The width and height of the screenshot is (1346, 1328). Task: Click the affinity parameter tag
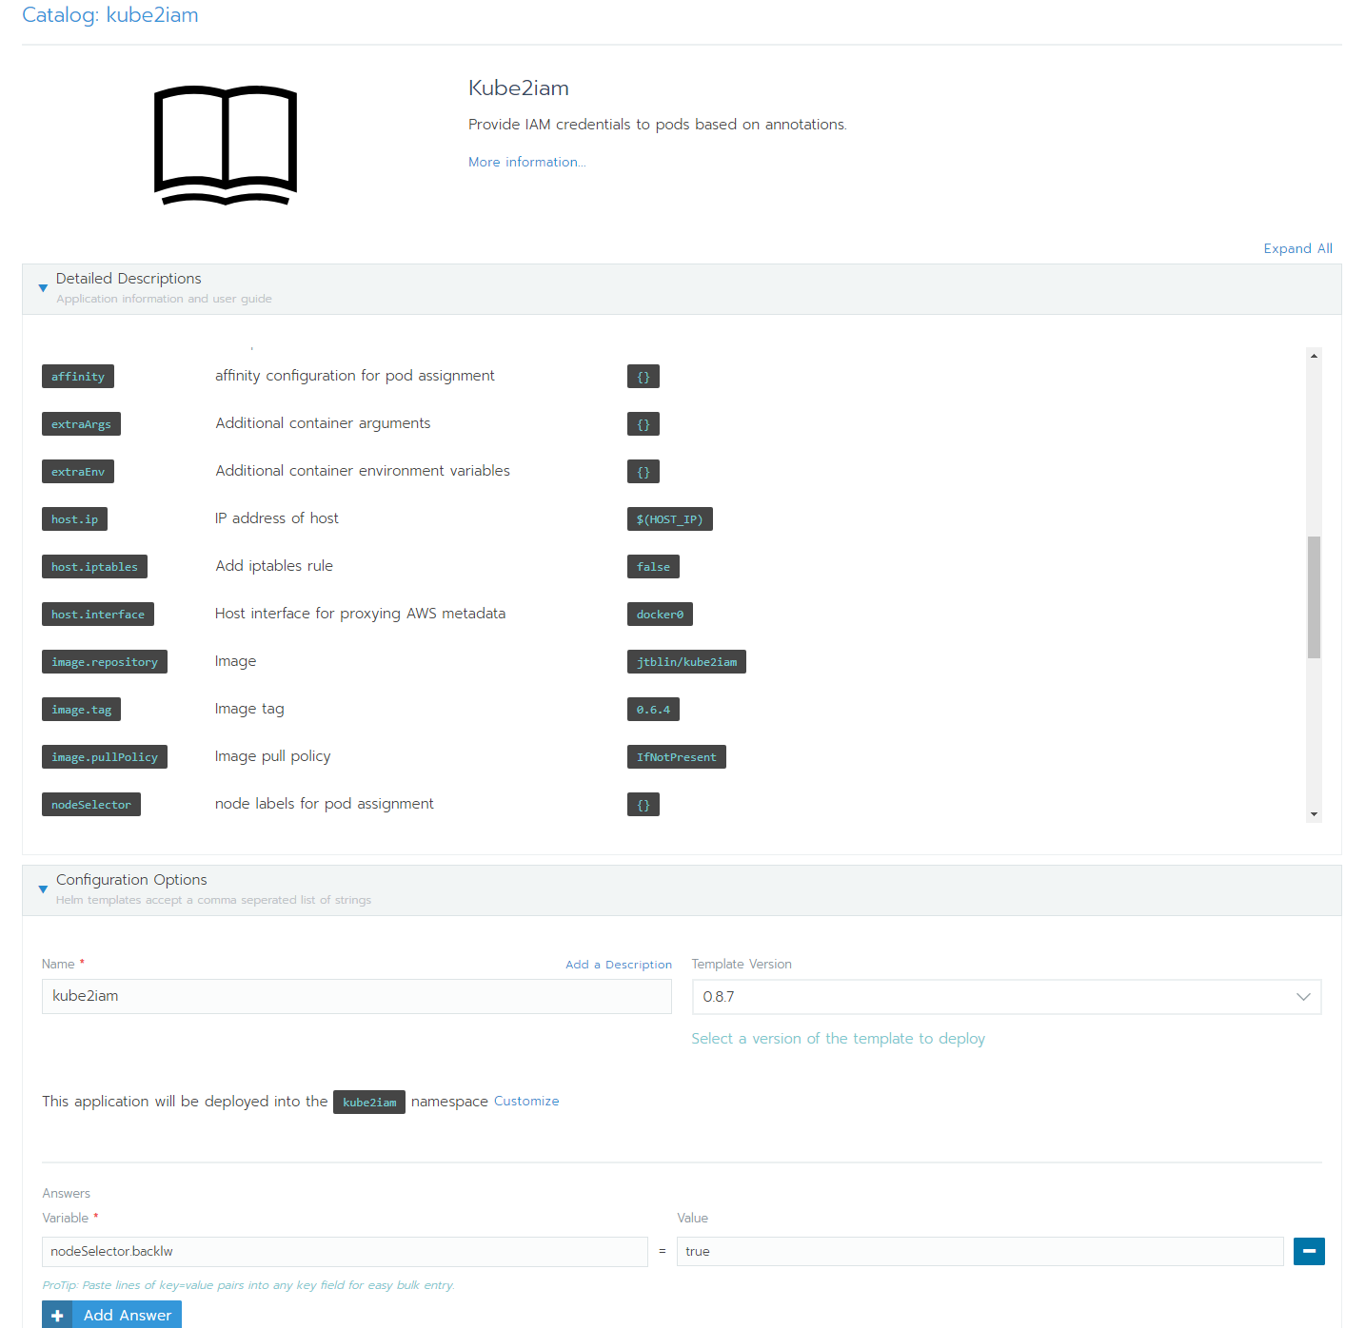78,377
